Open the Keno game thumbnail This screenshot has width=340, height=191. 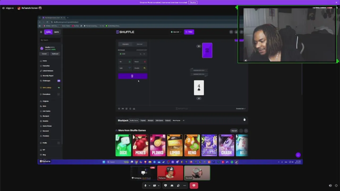click(192, 145)
